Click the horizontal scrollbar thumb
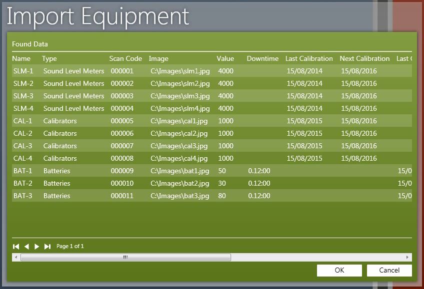Viewport: 424px width, 289px height. point(125,258)
